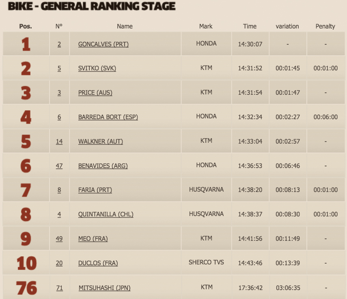Click the Penalty column header
347x299 pixels.
coord(325,26)
